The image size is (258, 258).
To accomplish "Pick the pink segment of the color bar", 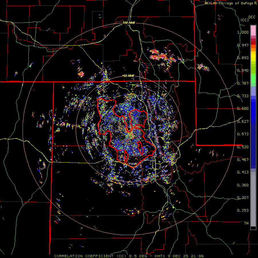I will (253, 31).
